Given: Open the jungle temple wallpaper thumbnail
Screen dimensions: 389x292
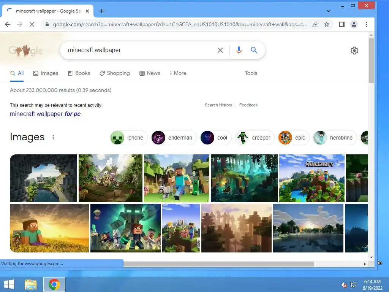Looking at the screenshot, I should pos(111,178).
